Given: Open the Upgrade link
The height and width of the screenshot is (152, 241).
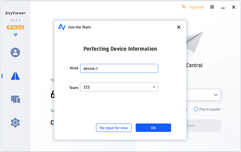Looking at the screenshot, I should coord(196,7).
